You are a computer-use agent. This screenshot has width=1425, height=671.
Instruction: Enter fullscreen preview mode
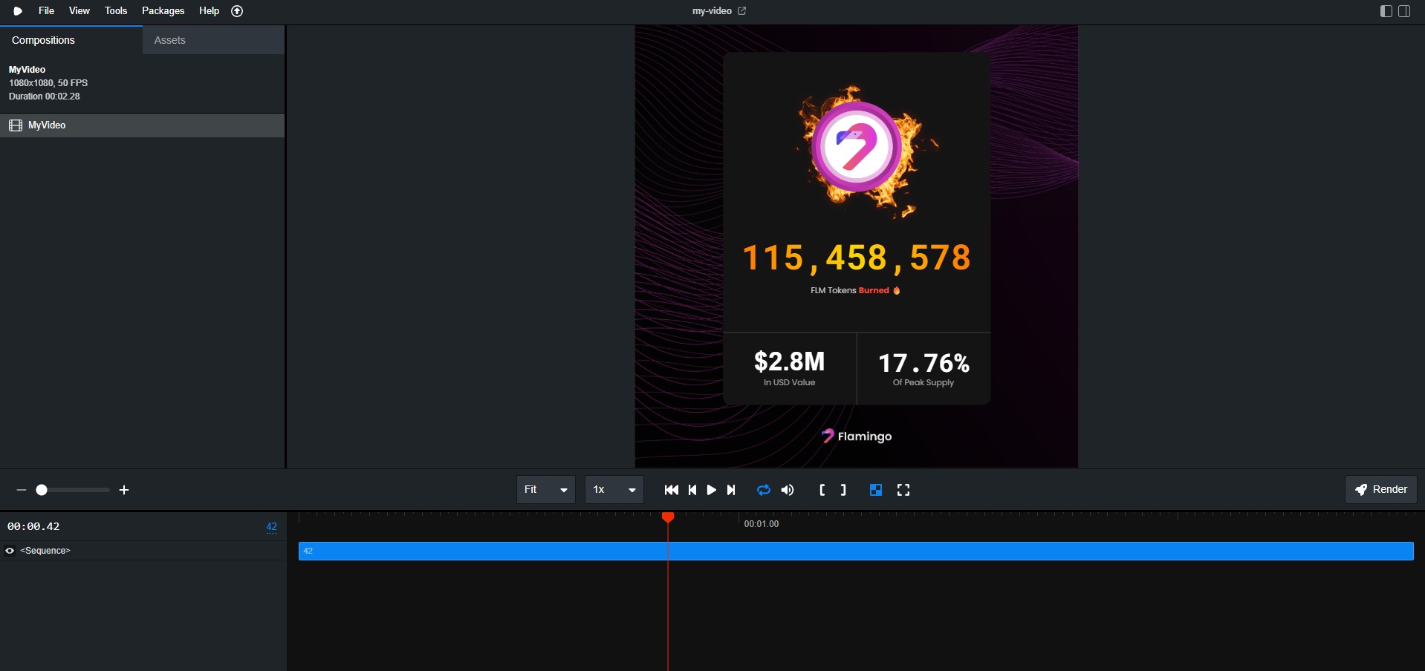[x=903, y=490]
